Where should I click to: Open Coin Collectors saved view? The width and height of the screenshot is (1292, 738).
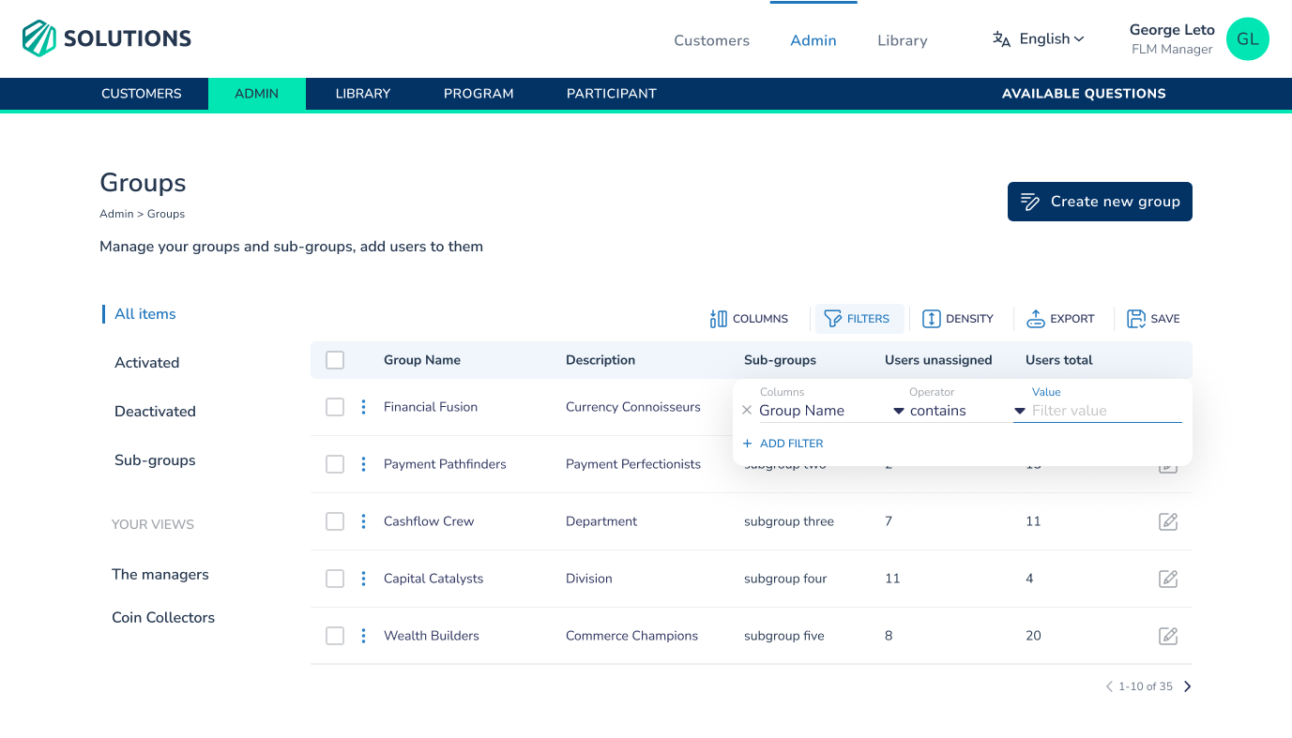click(x=163, y=618)
